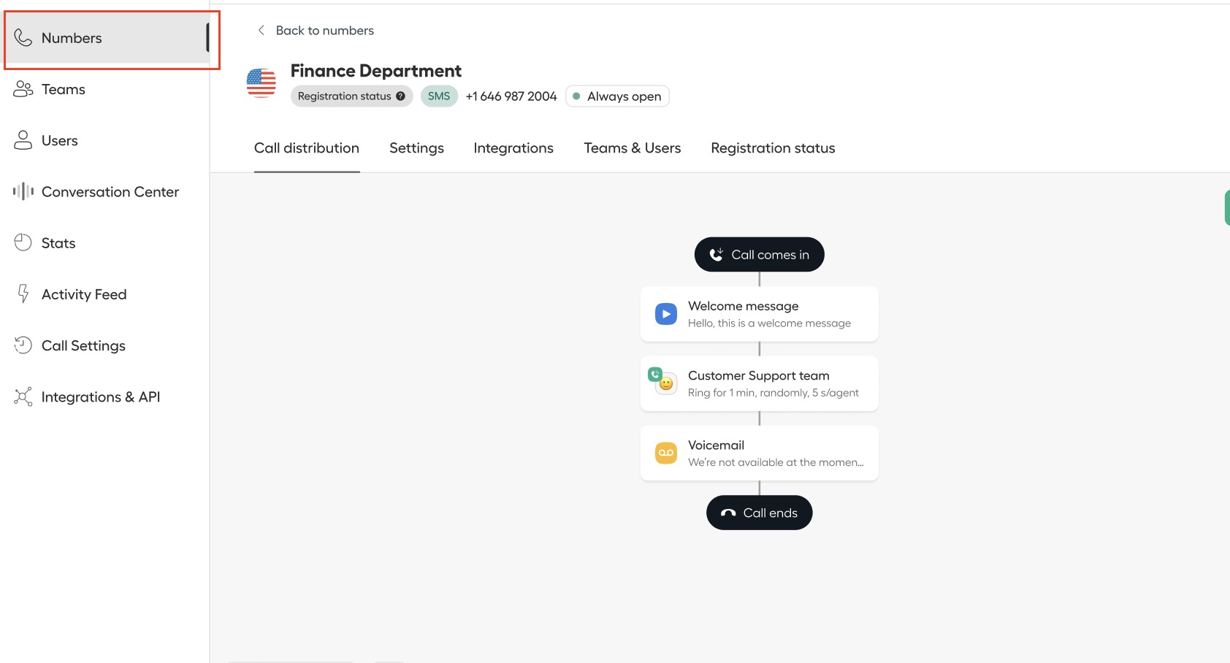The image size is (1230, 663).
Task: Switch to the Settings tab
Action: tap(416, 148)
